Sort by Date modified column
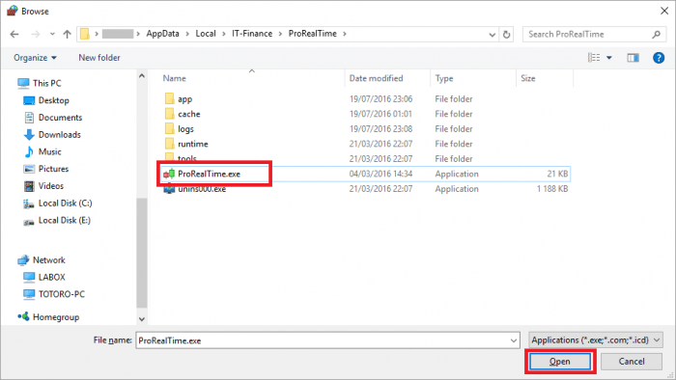Viewport: 676px width, 380px height. 376,78
